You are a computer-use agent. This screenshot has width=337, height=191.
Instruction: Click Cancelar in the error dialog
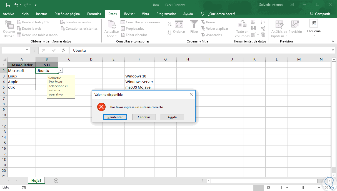click(x=144, y=117)
